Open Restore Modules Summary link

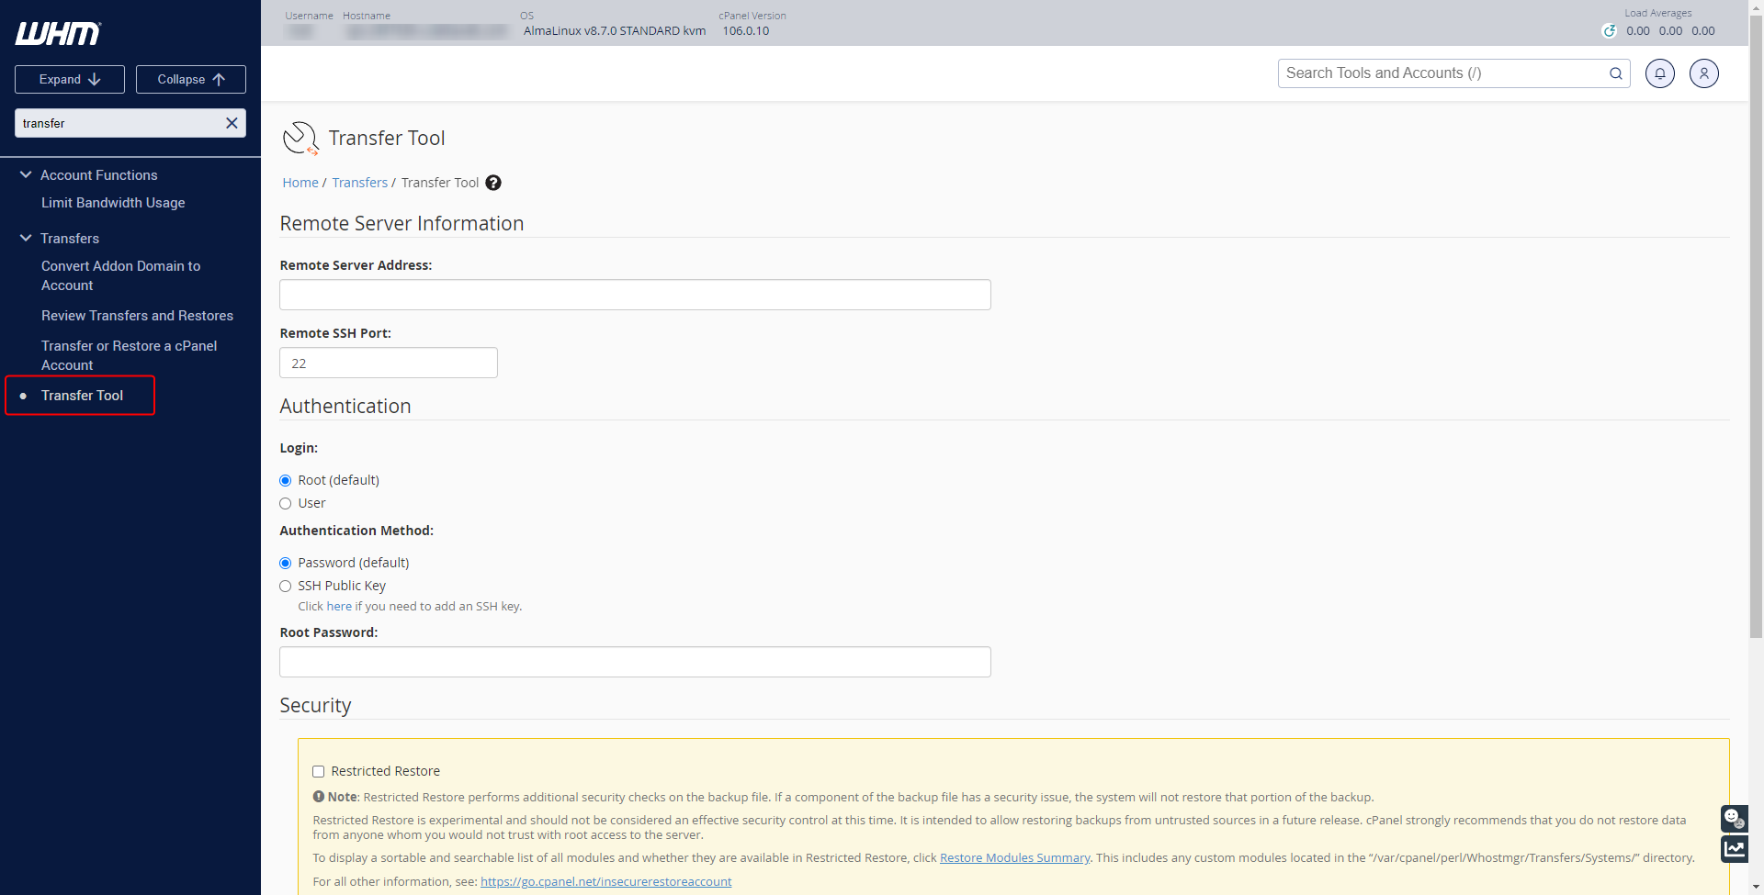[x=1014, y=857]
